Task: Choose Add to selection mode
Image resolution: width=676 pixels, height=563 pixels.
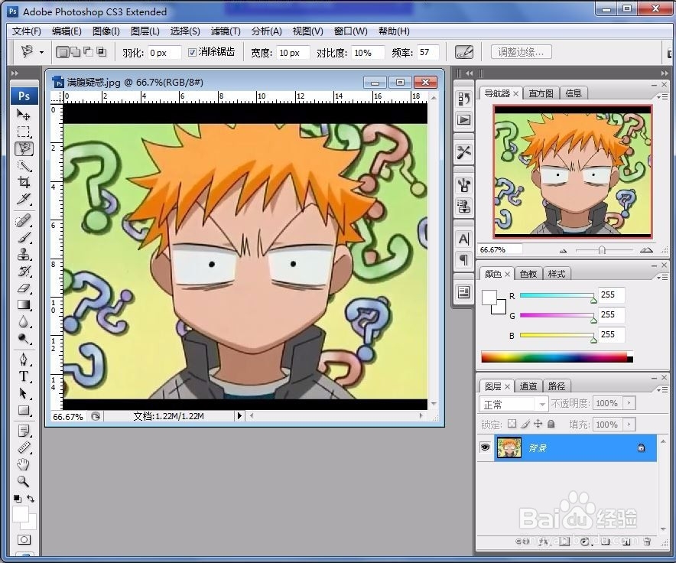Action: point(76,52)
